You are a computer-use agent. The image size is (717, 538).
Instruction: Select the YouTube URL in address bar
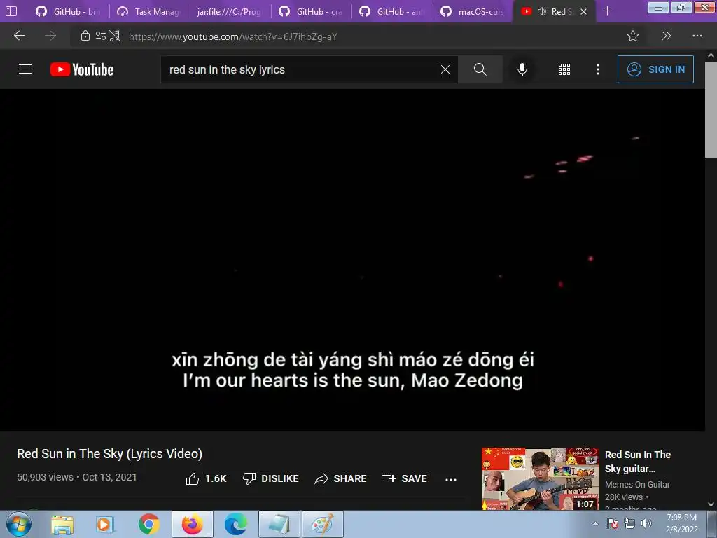click(x=232, y=36)
